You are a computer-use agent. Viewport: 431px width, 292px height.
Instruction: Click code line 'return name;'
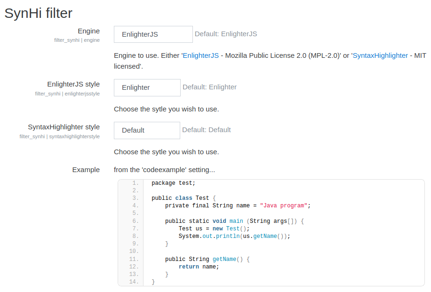(x=199, y=267)
